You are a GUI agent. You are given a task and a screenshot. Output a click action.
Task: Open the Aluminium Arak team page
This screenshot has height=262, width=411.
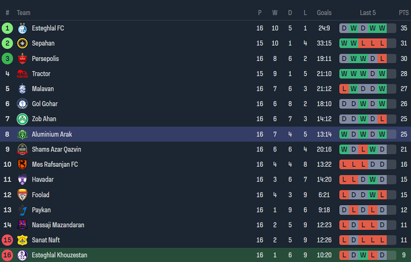[52, 134]
